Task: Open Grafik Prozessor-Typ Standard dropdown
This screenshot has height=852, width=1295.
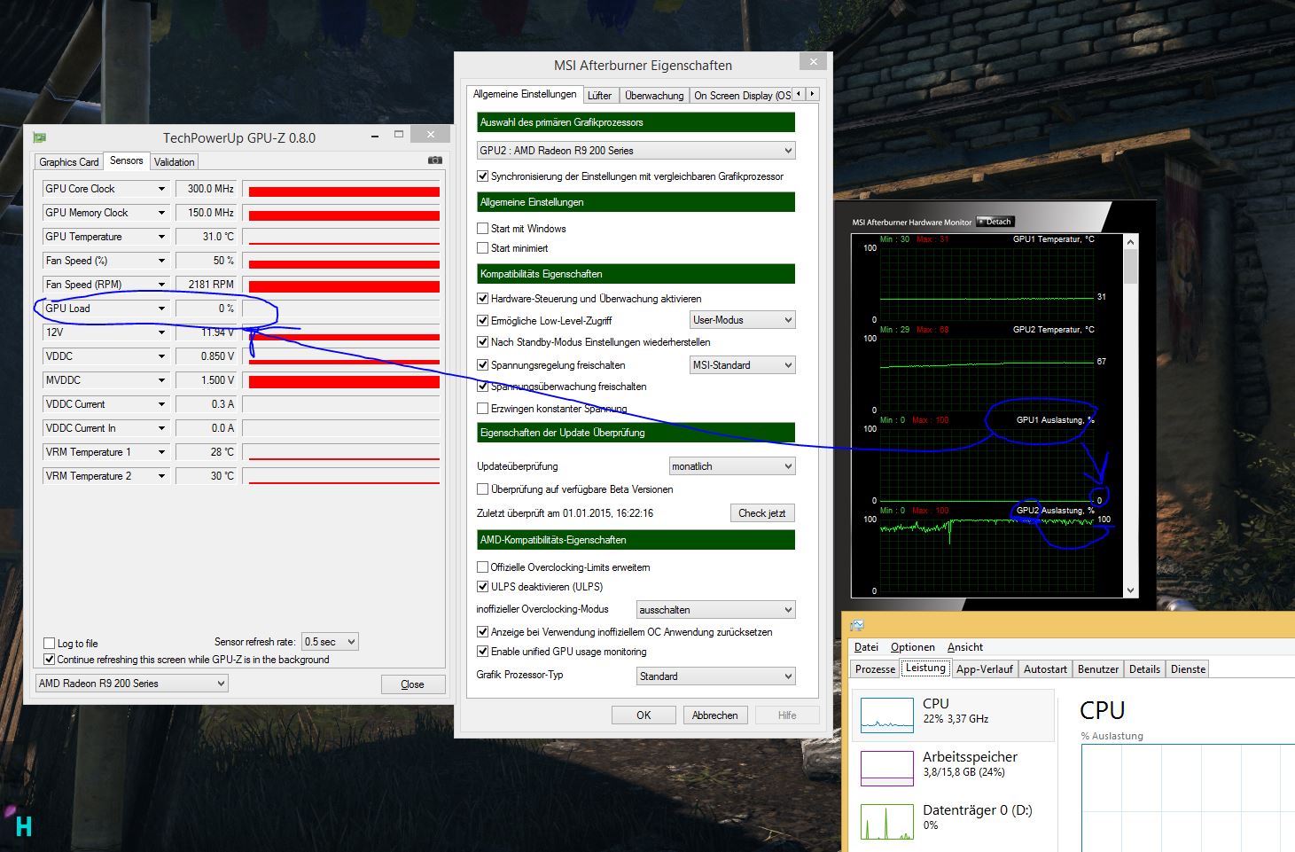Action: pos(716,676)
